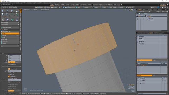
Task: Open the File menu
Action: click(2, 3)
